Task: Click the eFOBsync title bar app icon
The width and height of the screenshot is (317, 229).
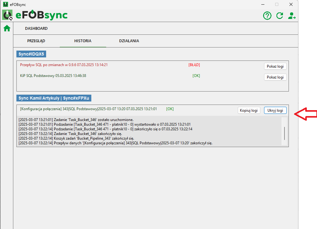Action: [5, 4]
